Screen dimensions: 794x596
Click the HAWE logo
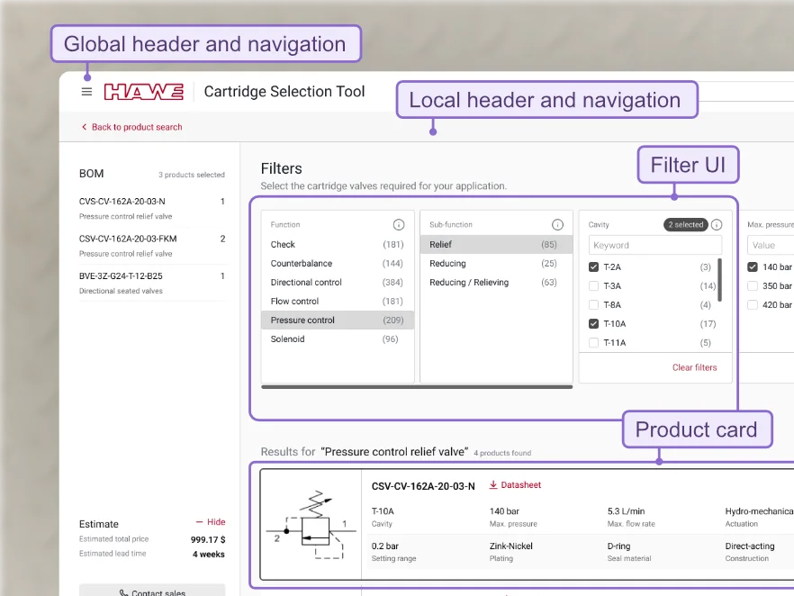click(x=144, y=92)
